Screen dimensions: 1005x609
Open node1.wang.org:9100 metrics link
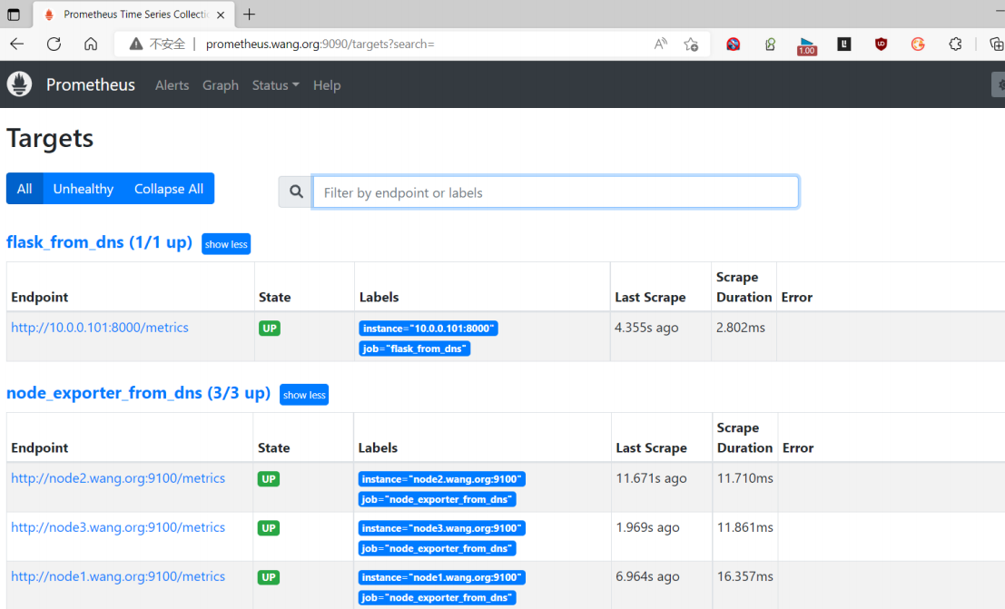click(118, 576)
